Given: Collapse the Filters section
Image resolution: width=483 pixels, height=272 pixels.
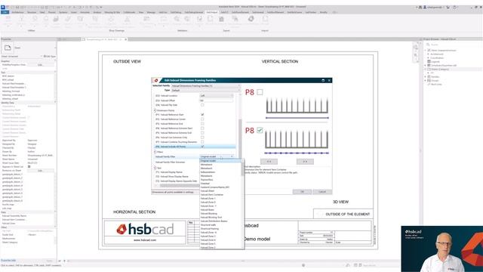Looking at the screenshot, I should click(x=155, y=152).
